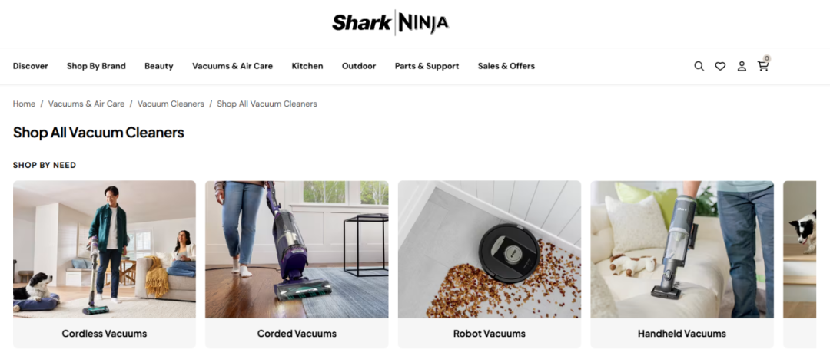The image size is (830, 359).
Task: Follow the Home breadcrumb link
Action: pos(24,104)
